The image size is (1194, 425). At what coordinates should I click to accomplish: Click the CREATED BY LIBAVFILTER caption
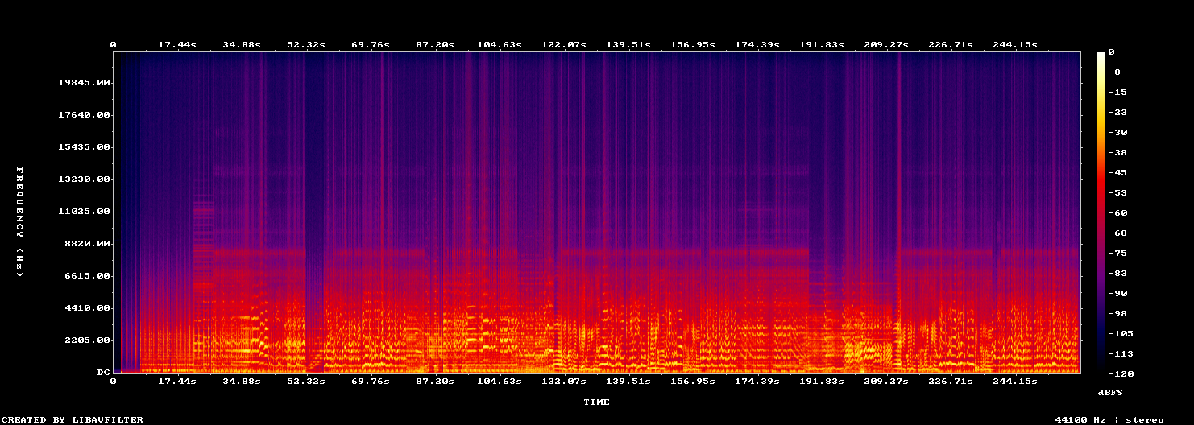73,419
